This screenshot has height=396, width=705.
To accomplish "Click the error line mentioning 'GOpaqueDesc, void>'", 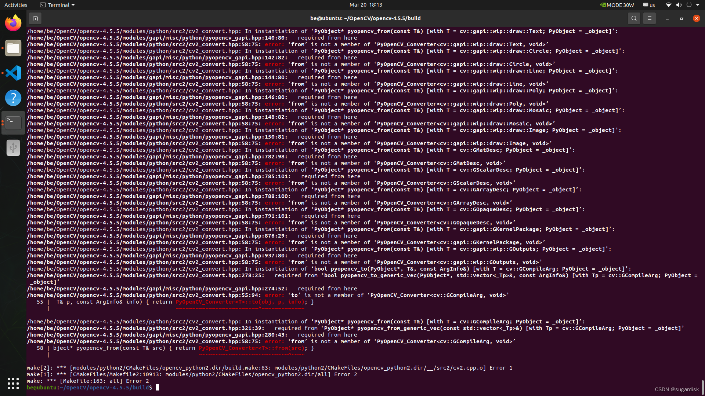I will tap(271, 223).
